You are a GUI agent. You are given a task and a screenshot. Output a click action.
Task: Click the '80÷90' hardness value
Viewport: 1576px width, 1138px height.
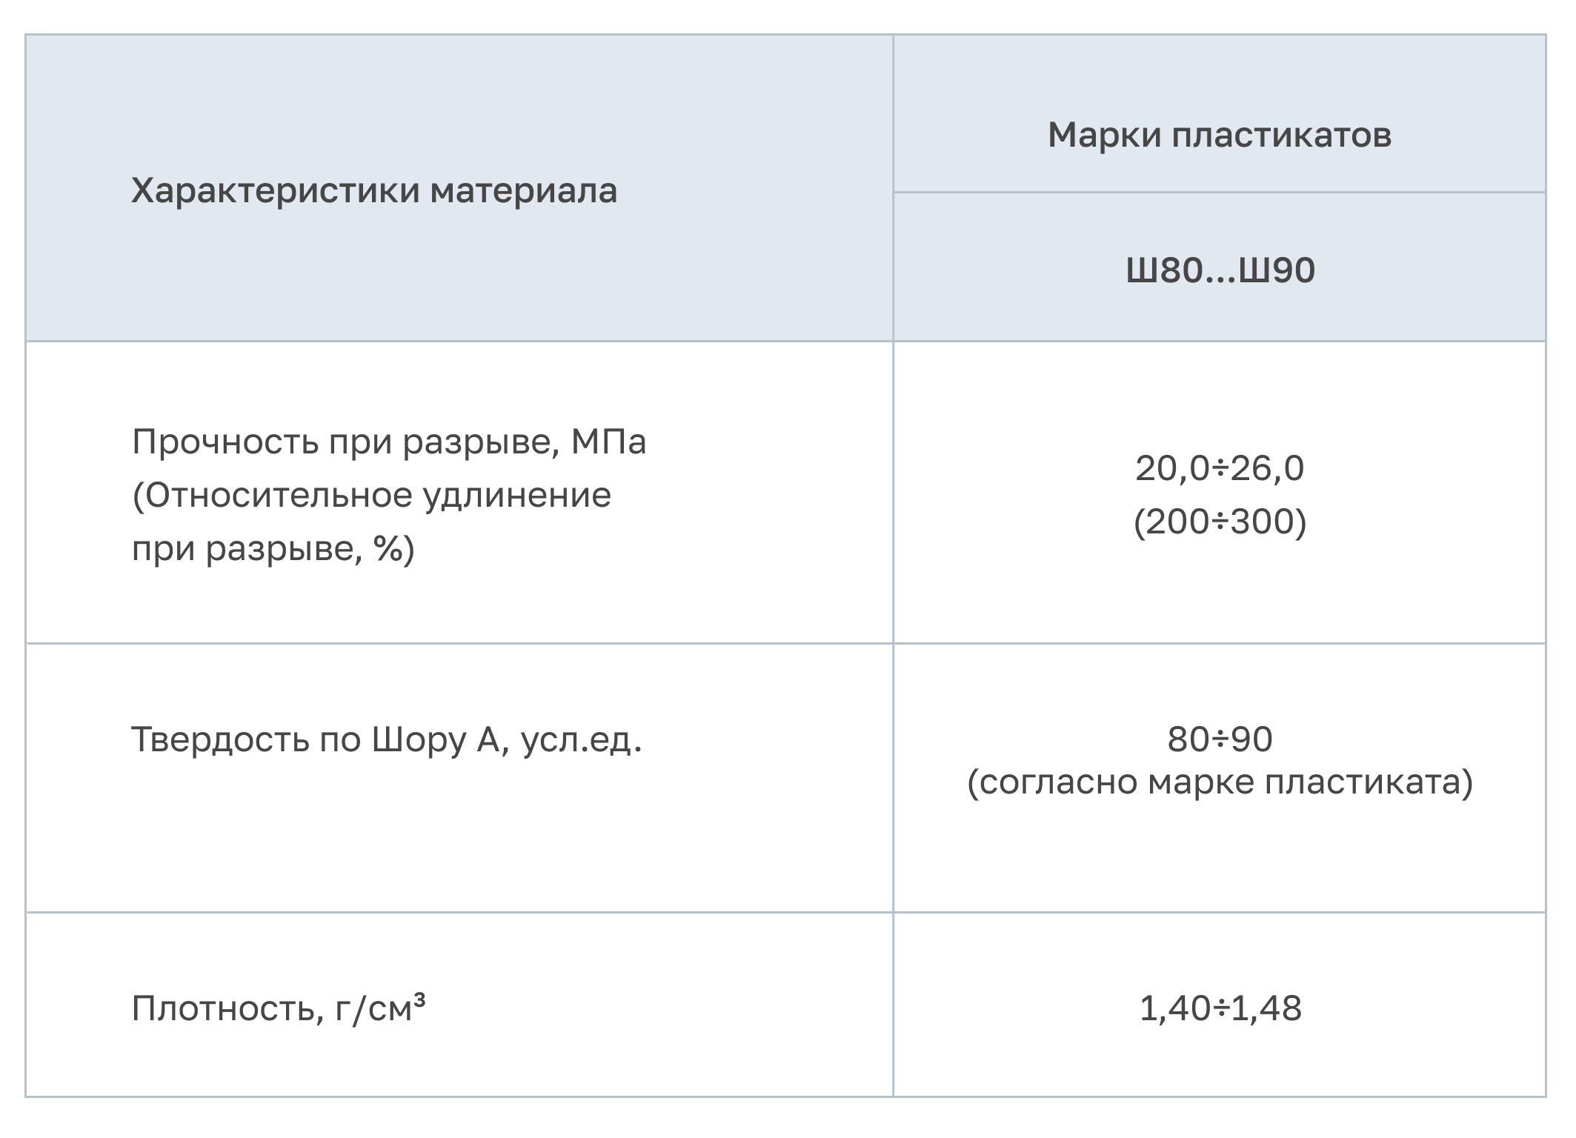click(1220, 739)
